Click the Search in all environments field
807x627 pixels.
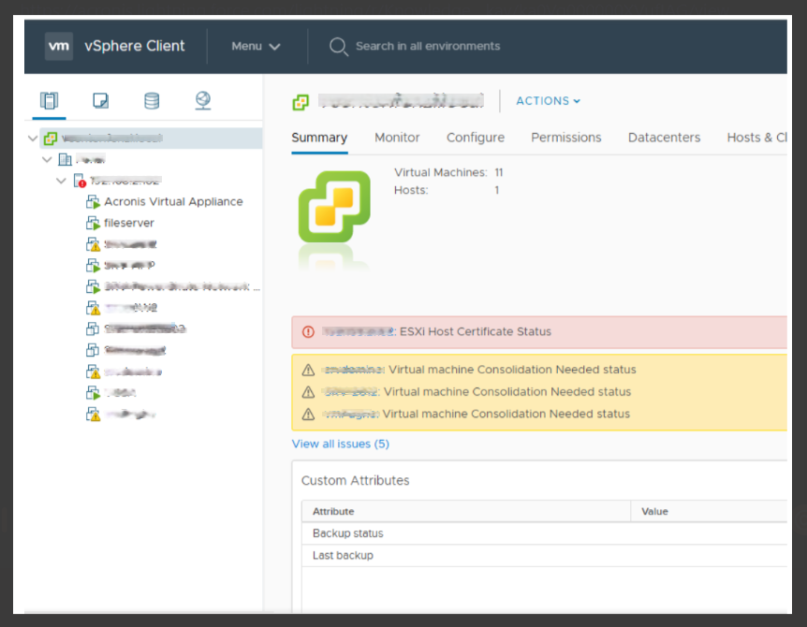428,46
